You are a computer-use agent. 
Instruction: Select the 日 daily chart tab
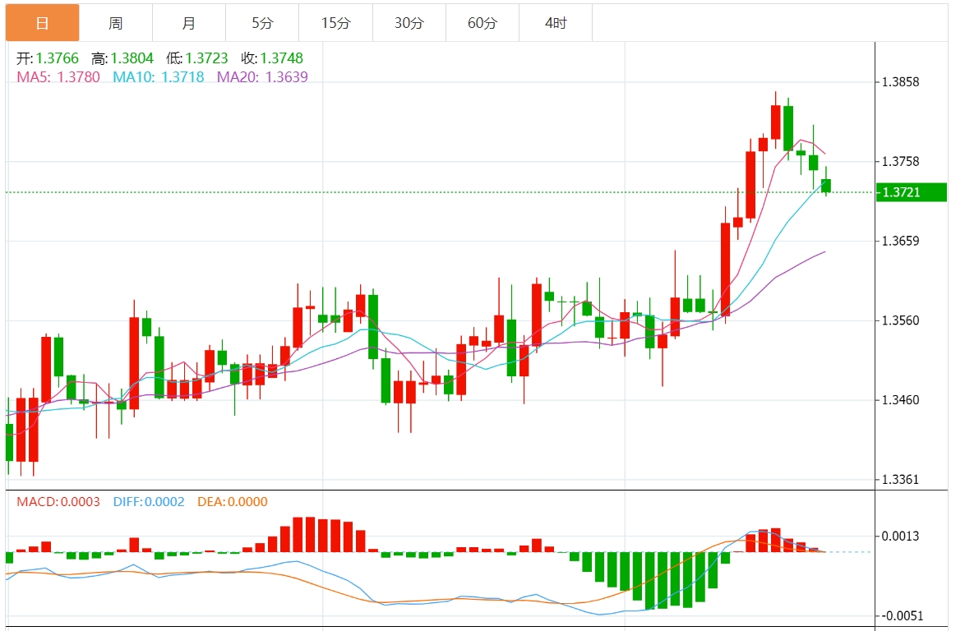[43, 23]
